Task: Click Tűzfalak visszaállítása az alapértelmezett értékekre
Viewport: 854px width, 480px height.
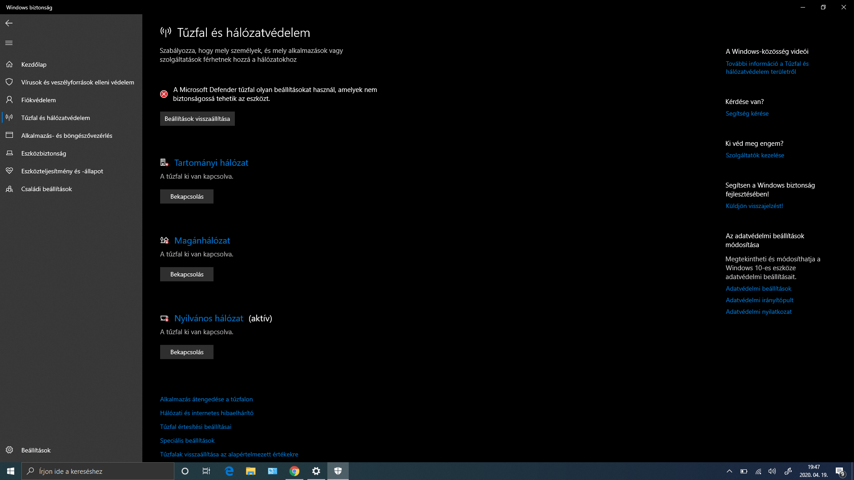Action: (229, 454)
